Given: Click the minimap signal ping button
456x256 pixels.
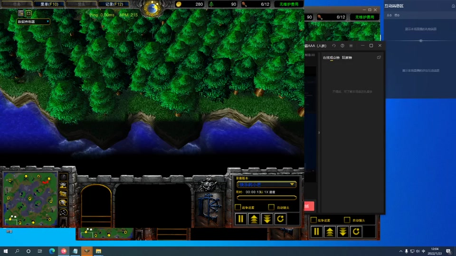Looking at the screenshot, I should (x=63, y=177).
